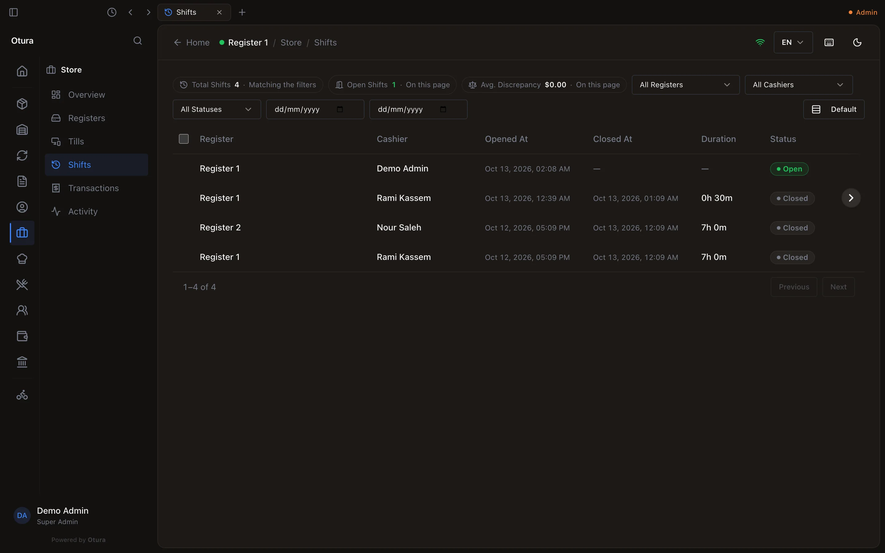
Task: Open the wallet icon in rail
Action: click(22, 336)
